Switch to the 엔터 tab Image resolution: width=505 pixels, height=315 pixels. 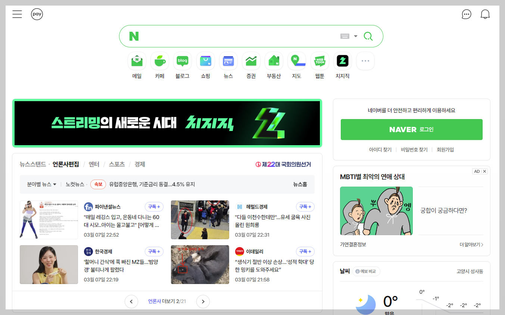coord(94,164)
